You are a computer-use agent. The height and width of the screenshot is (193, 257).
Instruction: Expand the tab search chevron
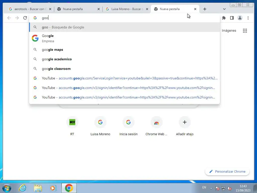pyautogui.click(x=224, y=9)
